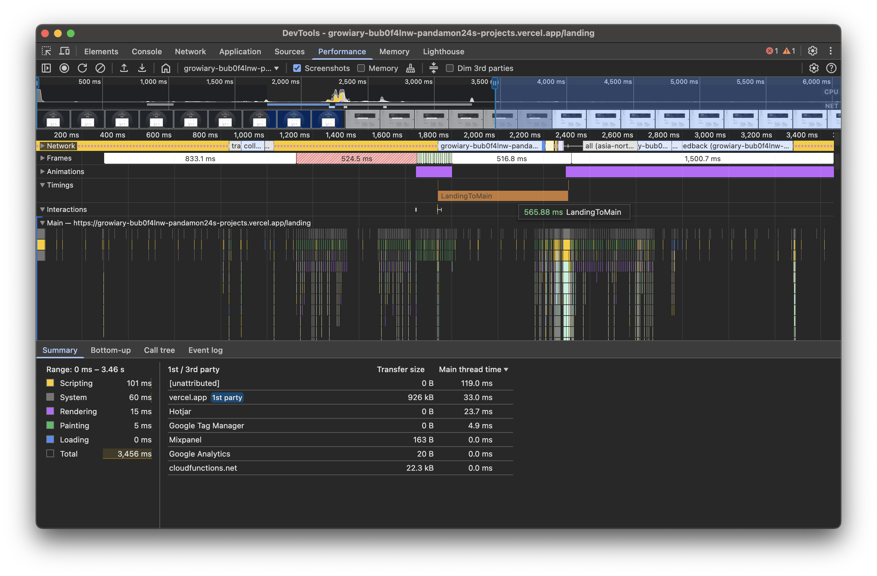Select the LandingToMain timing bar

502,196
